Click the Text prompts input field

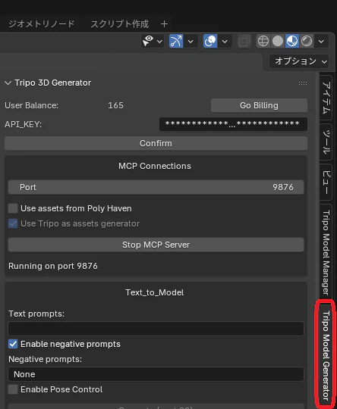(156, 329)
